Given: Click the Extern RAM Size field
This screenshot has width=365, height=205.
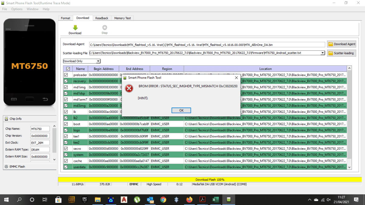Looking at the screenshot, I should pyautogui.click(x=40, y=157).
